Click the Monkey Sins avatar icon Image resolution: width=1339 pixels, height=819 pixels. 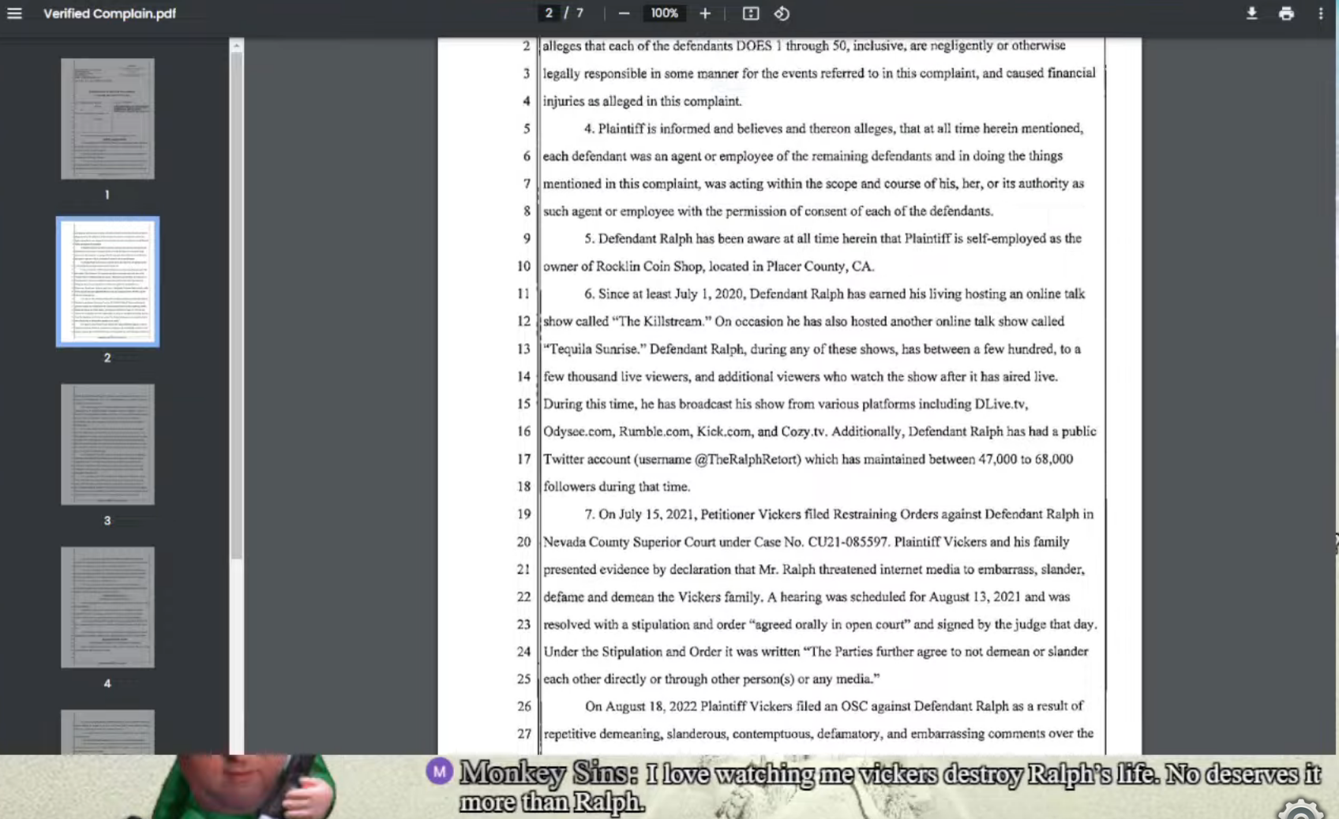439,771
